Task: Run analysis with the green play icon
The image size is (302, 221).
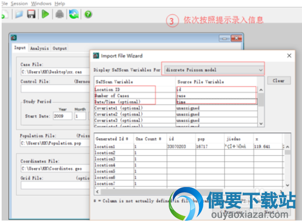Action: tap(45, 14)
